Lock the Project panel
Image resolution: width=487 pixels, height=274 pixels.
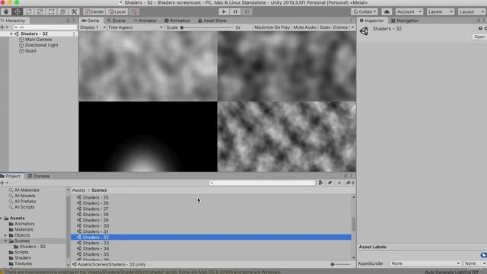345,176
